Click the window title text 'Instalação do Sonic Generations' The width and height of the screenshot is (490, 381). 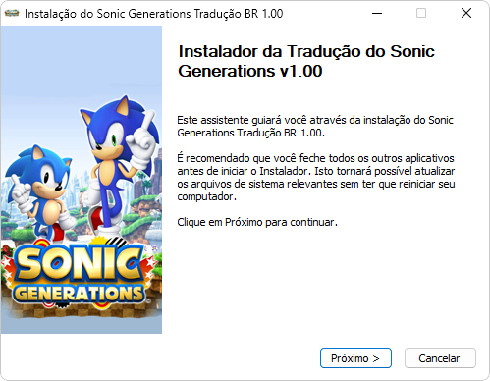[108, 14]
